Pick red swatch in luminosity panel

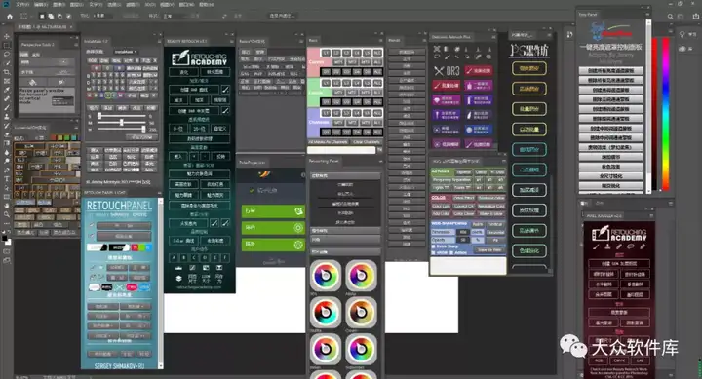coord(53,138)
